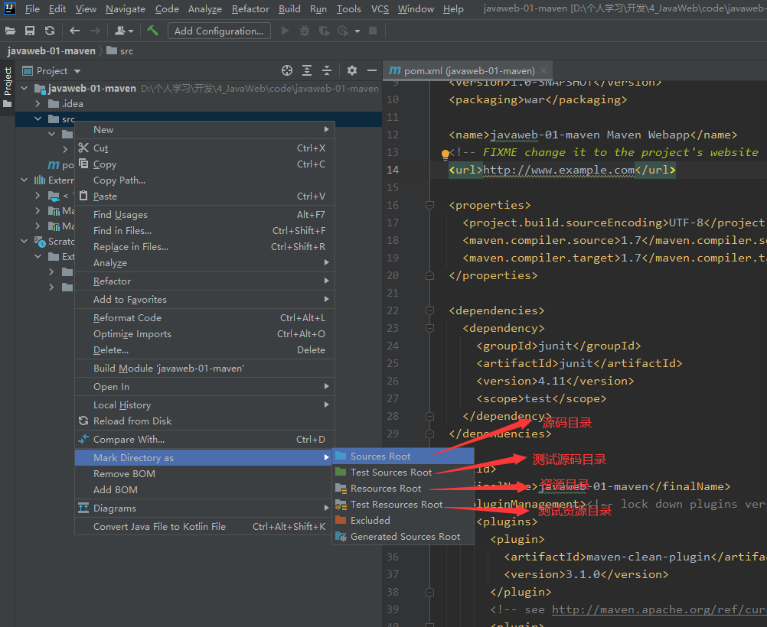Click the Synchronize refresh toolbar icon

pyautogui.click(x=50, y=31)
